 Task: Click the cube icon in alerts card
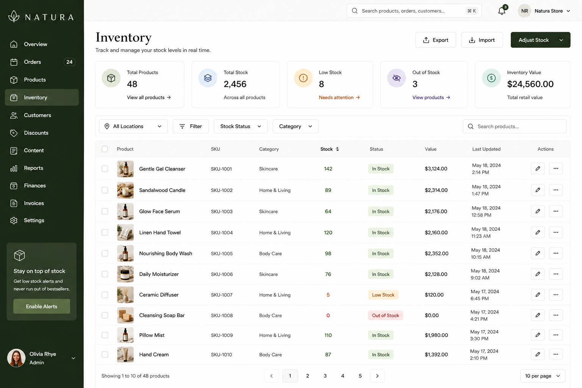click(x=19, y=255)
